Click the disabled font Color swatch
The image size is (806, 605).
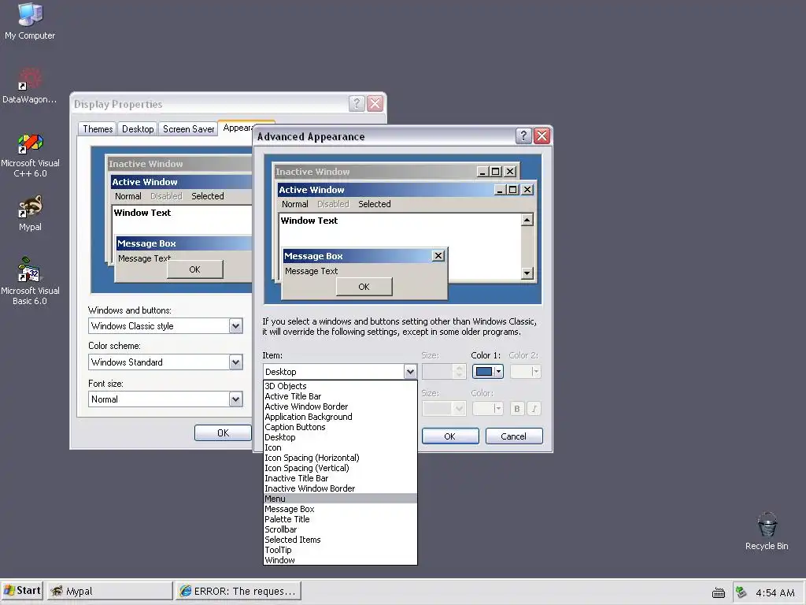(487, 409)
